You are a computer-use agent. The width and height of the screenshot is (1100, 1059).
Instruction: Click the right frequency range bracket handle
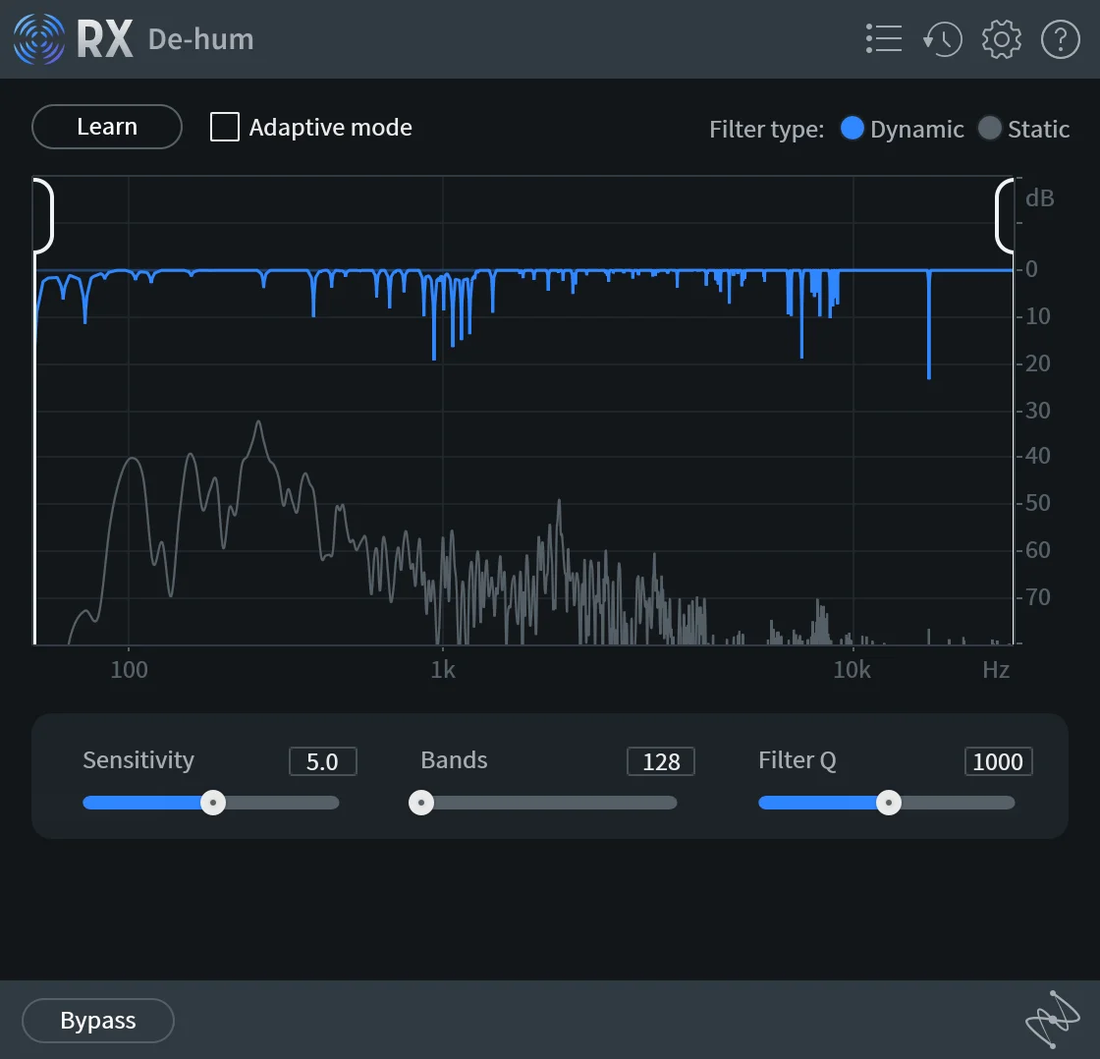point(1004,215)
